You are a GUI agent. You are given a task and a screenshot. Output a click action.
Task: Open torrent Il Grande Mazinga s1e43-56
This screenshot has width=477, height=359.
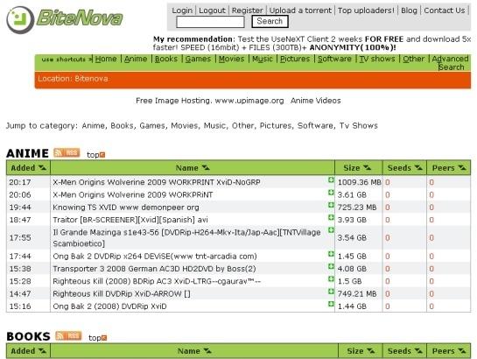186,238
